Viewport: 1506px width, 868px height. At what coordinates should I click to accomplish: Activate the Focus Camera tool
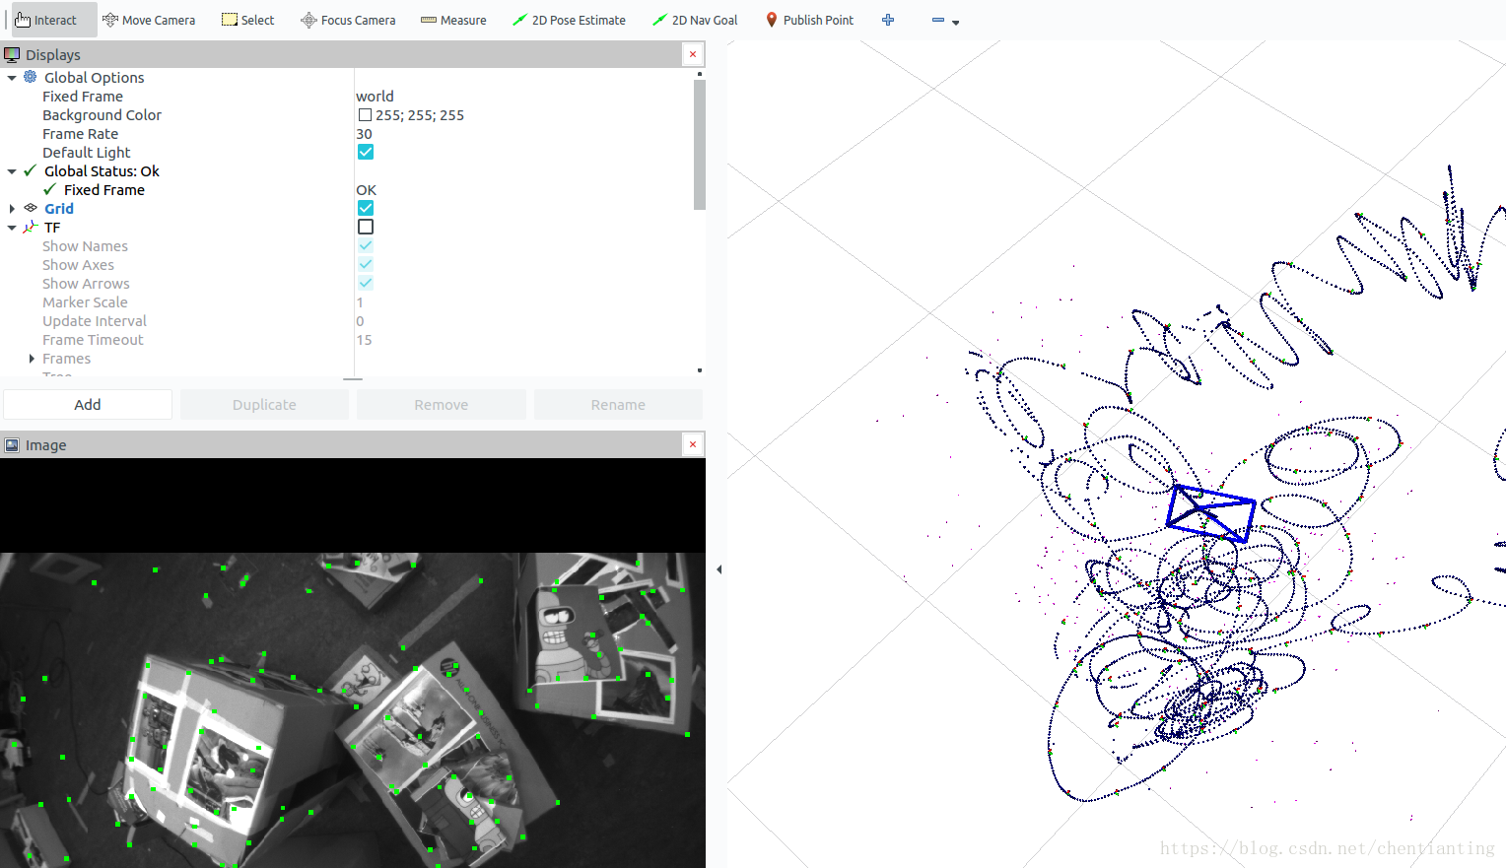348,20
